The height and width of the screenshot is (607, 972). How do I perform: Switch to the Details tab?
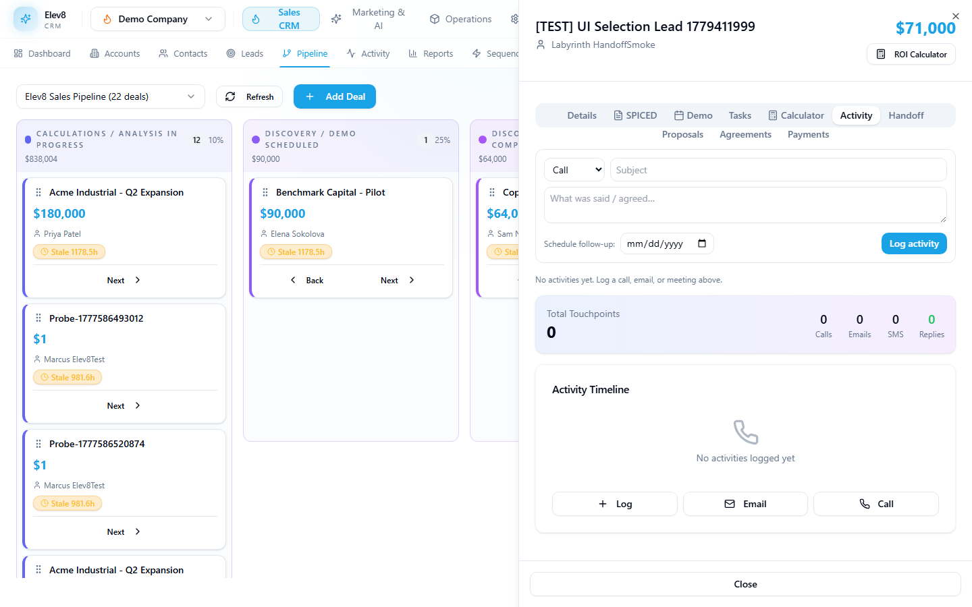click(x=582, y=115)
